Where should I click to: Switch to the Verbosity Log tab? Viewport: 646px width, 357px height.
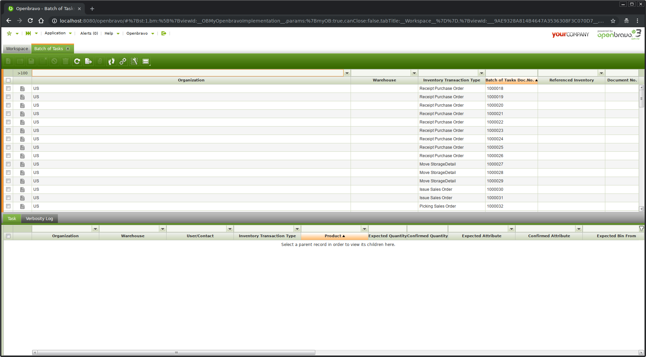click(39, 219)
